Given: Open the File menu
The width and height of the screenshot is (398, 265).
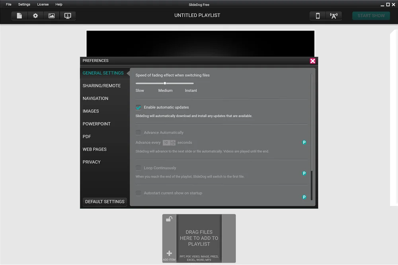Looking at the screenshot, I should 9,4.
